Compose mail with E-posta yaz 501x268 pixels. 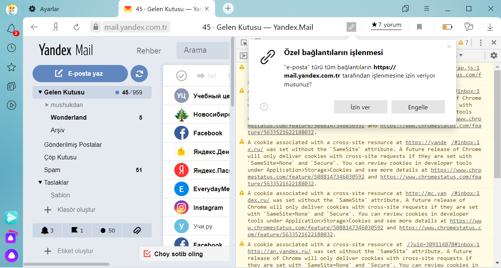coord(80,73)
